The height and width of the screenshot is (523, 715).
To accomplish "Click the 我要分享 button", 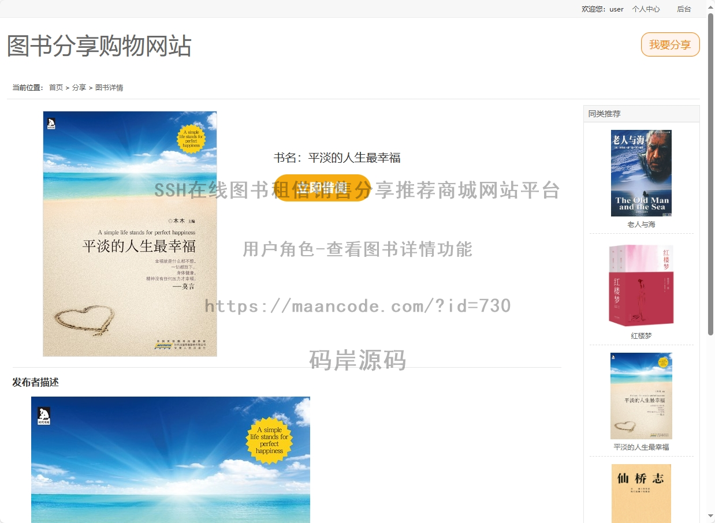I will (670, 44).
